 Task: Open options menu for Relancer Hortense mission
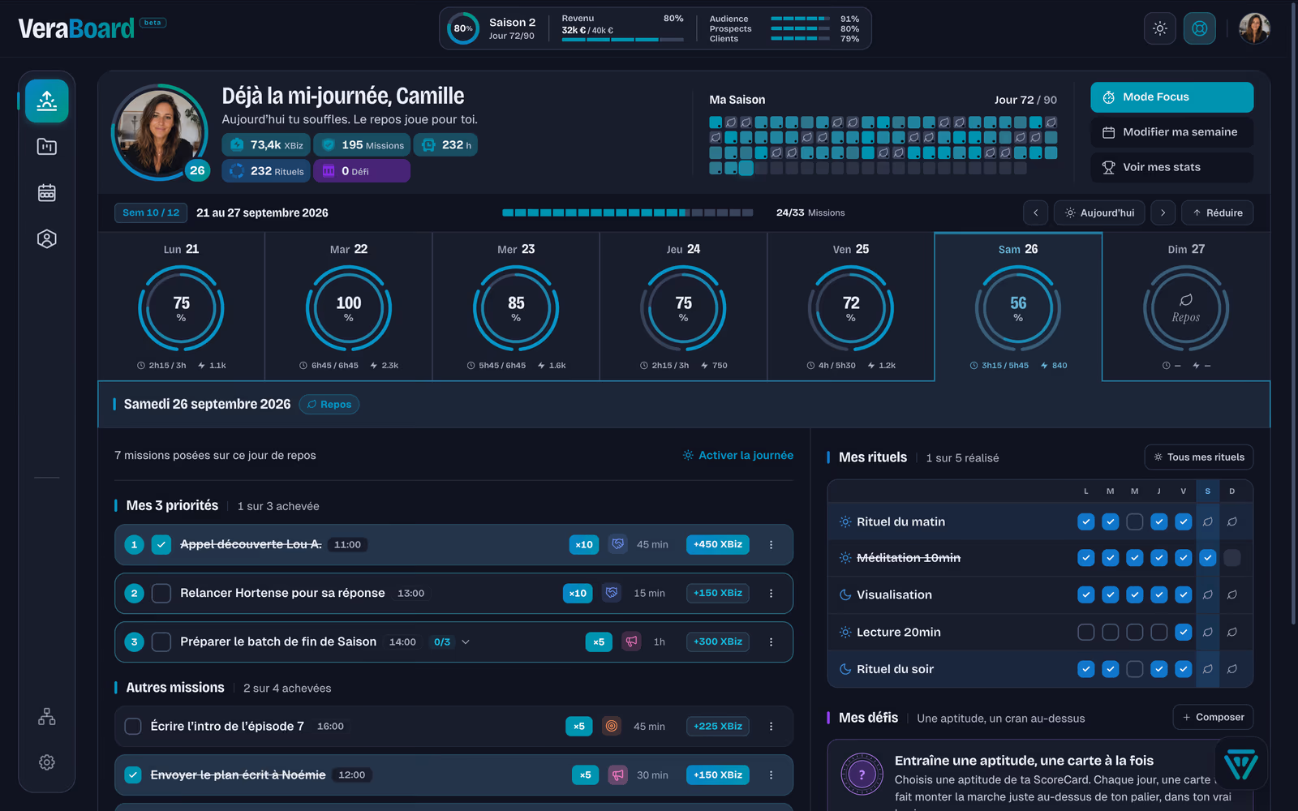tap(771, 594)
